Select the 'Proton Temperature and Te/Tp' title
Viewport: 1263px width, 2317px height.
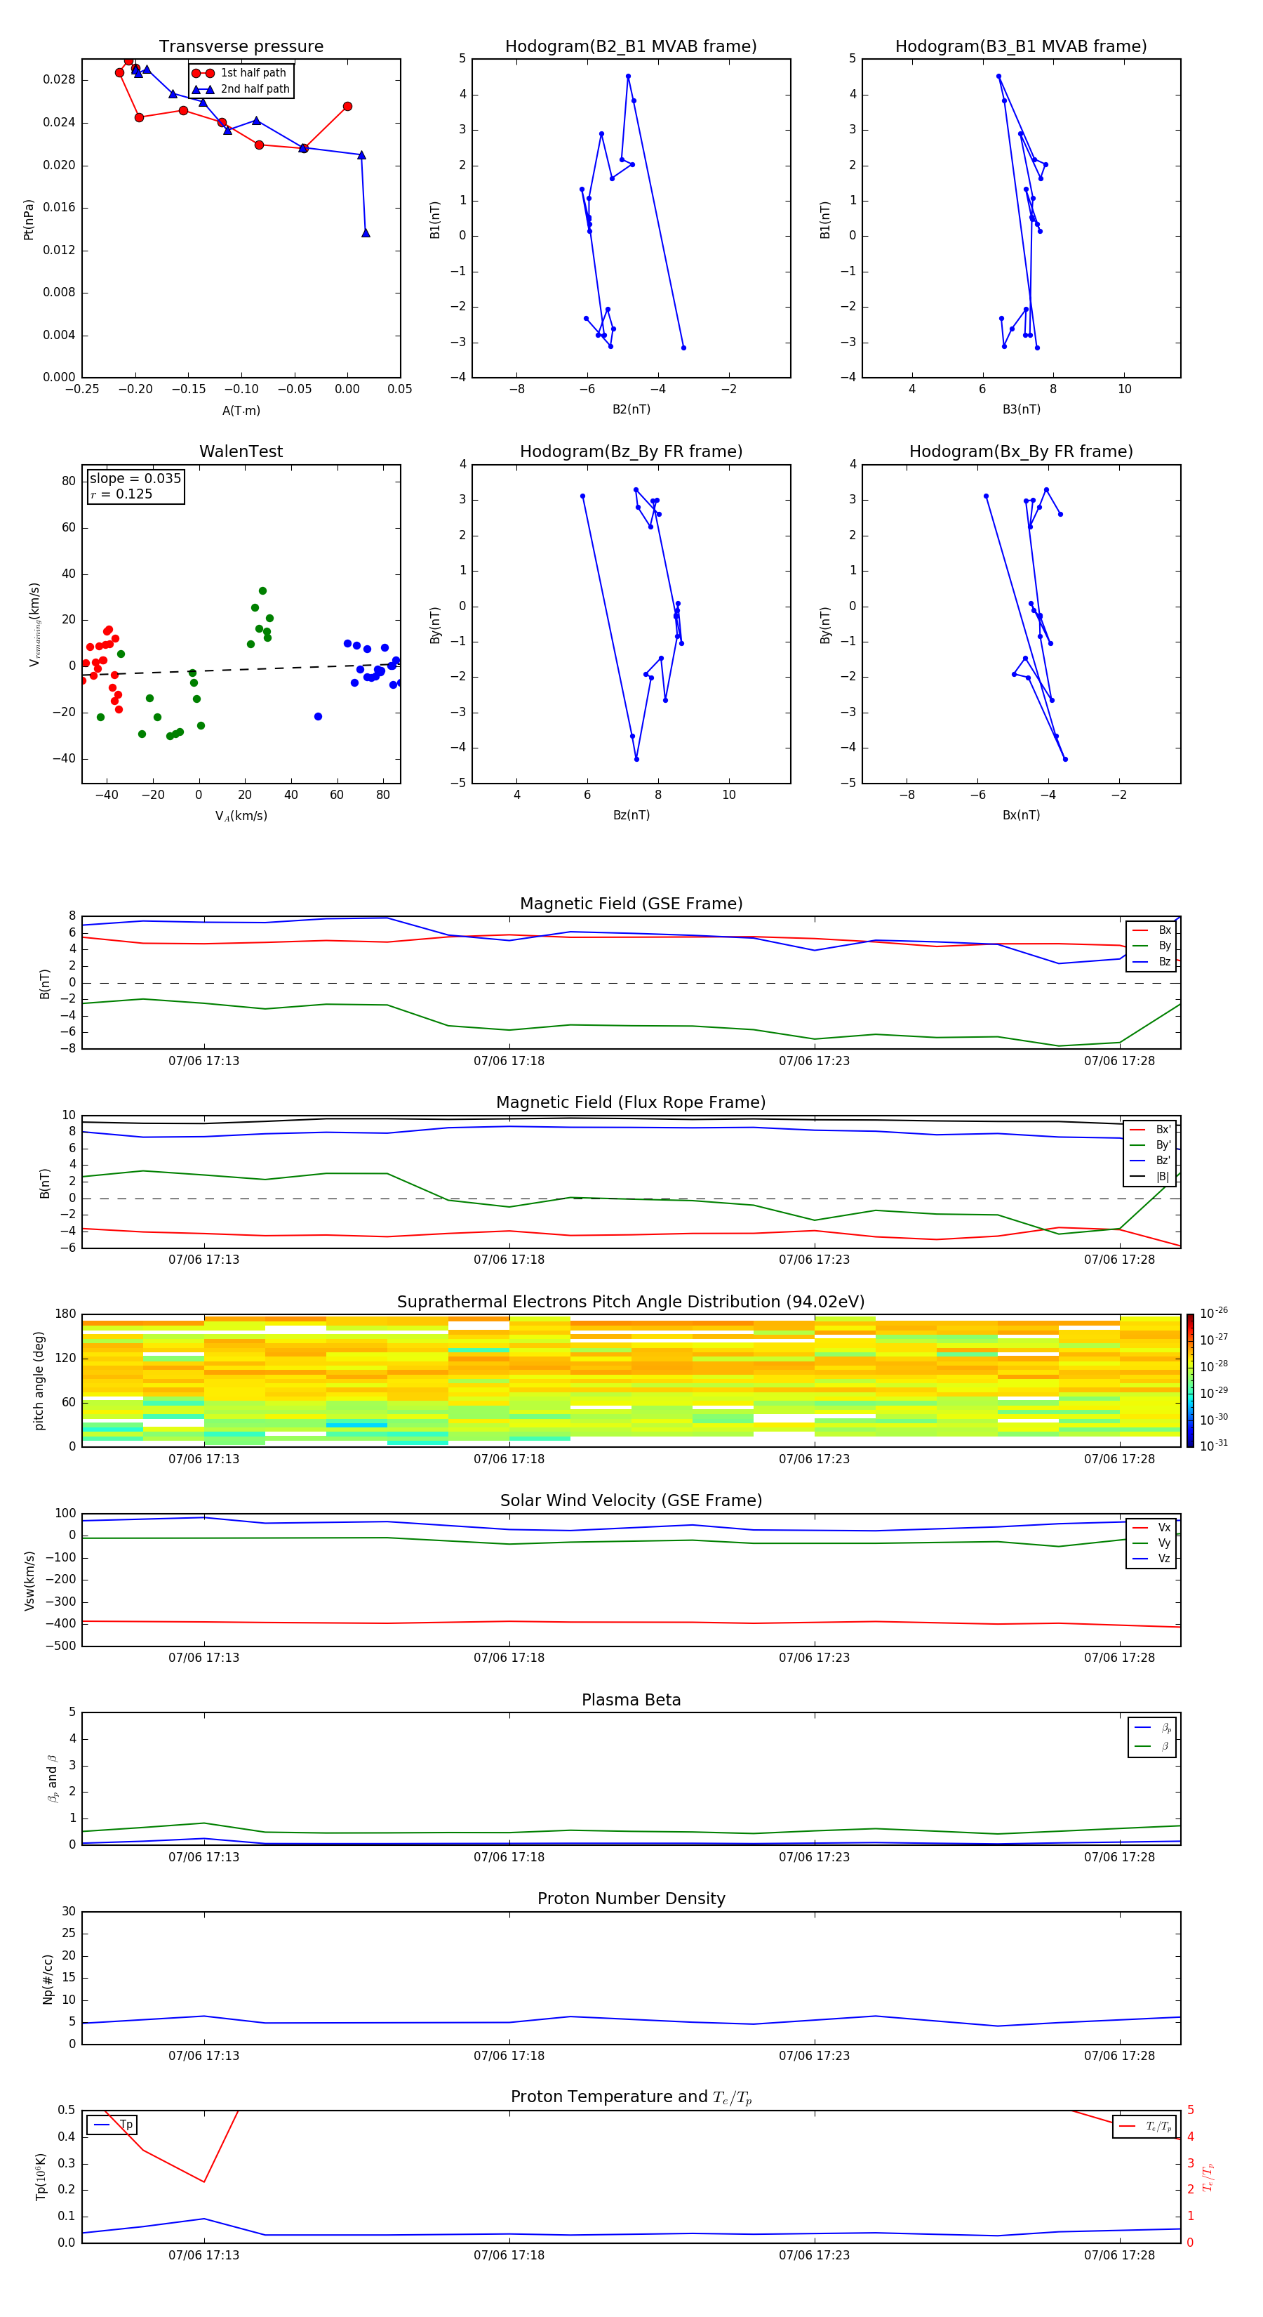click(631, 2097)
